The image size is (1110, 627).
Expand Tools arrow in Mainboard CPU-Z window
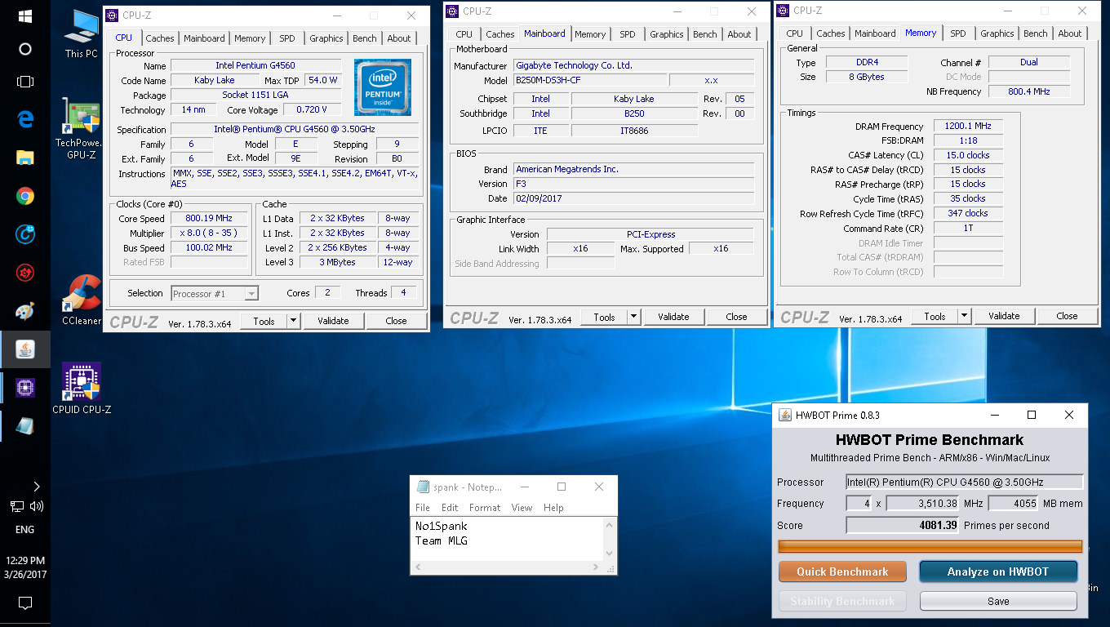(x=634, y=317)
